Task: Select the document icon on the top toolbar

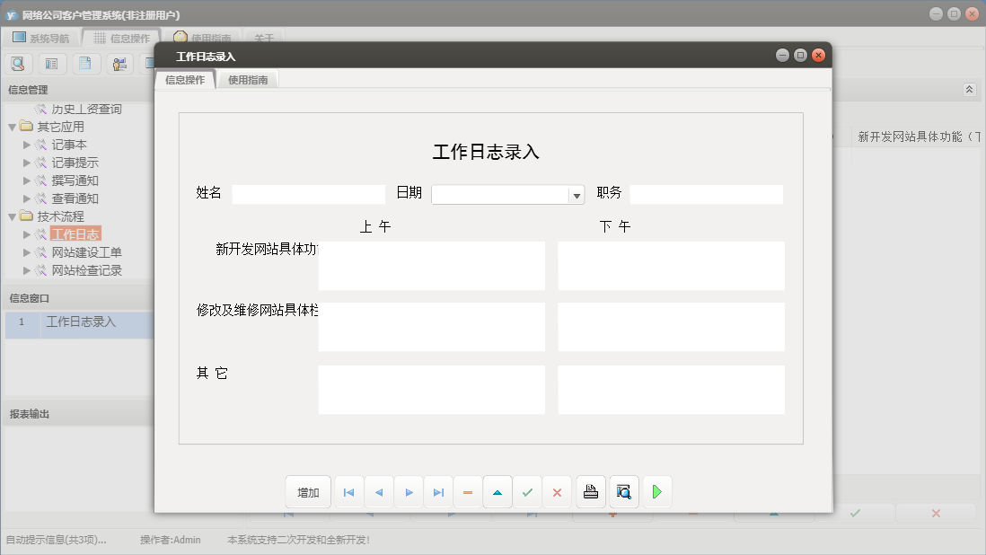Action: click(x=85, y=63)
